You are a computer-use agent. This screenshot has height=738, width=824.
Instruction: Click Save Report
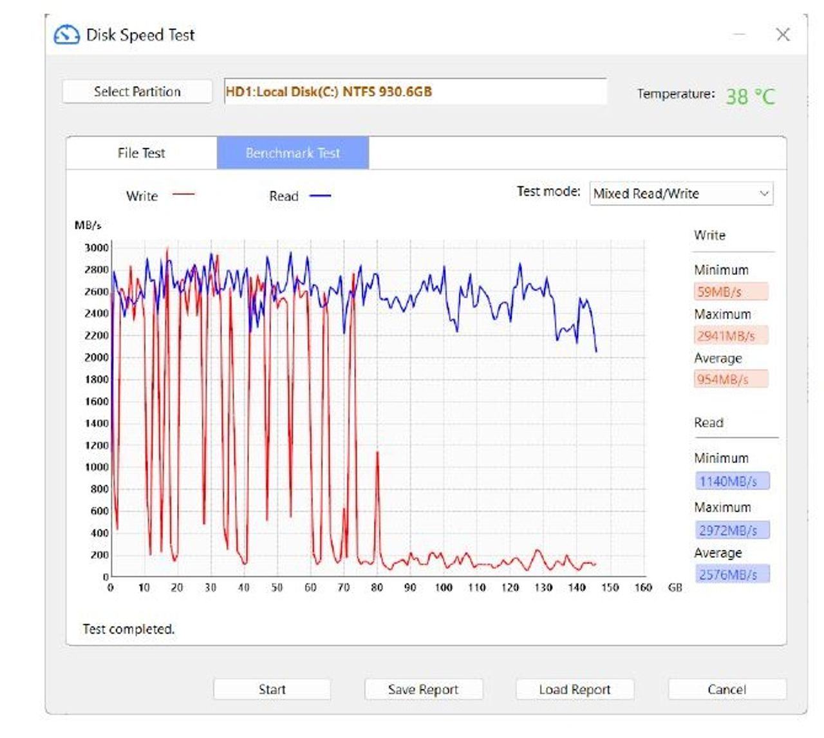424,690
